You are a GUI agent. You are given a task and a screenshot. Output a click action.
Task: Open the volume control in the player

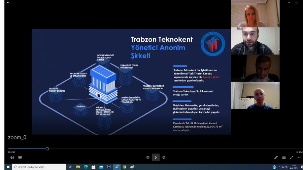[x=12, y=157]
